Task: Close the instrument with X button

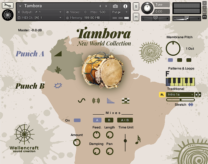Action: 204,3
